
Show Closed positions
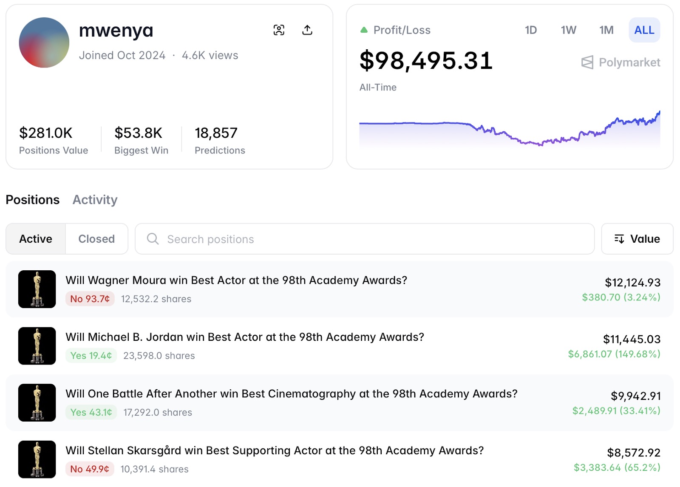click(x=96, y=239)
